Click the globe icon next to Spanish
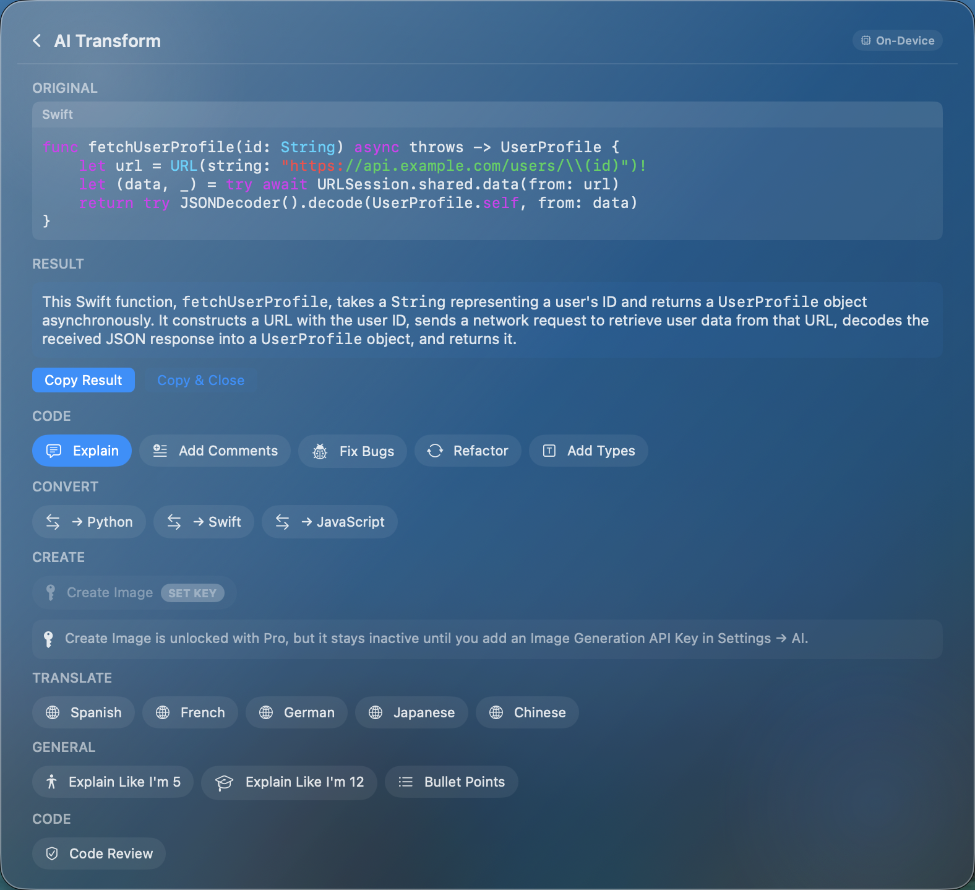The height and width of the screenshot is (890, 975). [x=53, y=712]
